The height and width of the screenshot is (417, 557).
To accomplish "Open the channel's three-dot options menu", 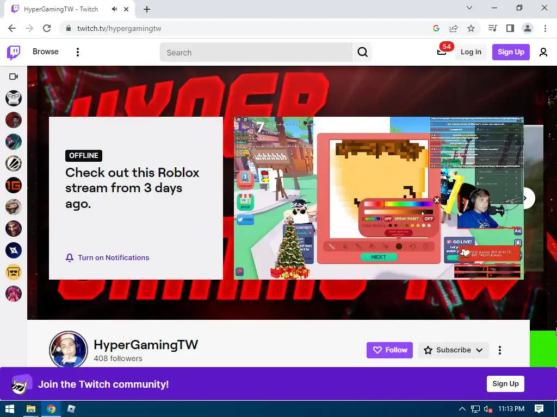I will 500,350.
